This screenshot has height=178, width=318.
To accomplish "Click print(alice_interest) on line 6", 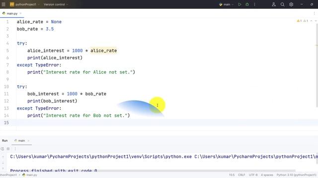I will [55, 58].
